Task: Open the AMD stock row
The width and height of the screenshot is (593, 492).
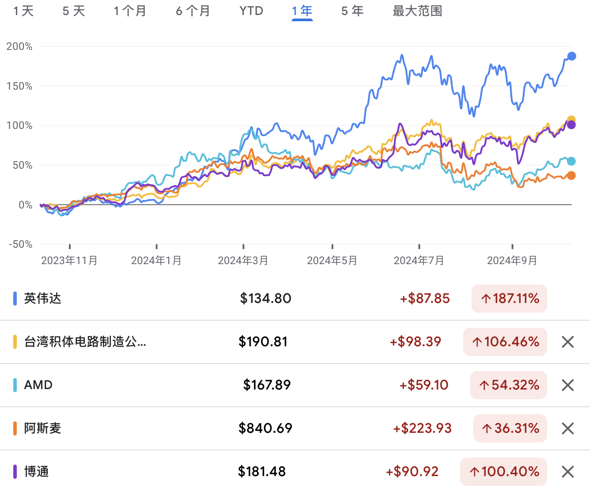Action: pyautogui.click(x=295, y=385)
